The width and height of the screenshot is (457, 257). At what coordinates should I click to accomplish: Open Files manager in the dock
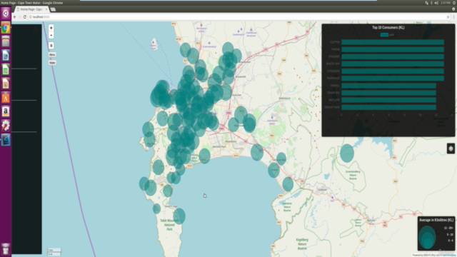pos(6,41)
